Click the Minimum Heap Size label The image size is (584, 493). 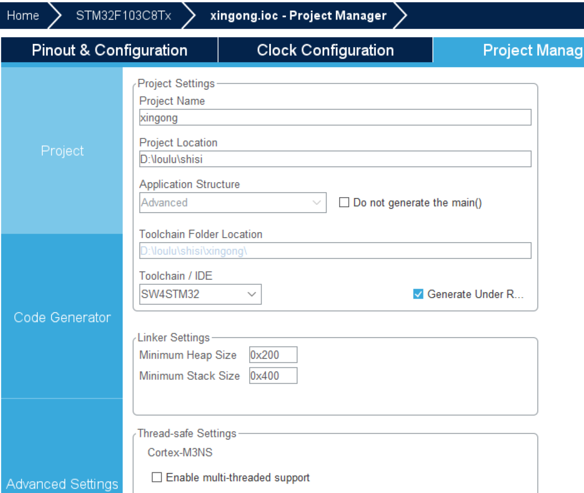[x=188, y=355]
